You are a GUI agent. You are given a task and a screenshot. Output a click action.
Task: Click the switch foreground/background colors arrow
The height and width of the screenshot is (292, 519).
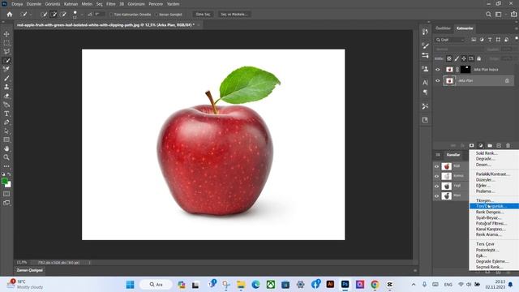coord(9,174)
